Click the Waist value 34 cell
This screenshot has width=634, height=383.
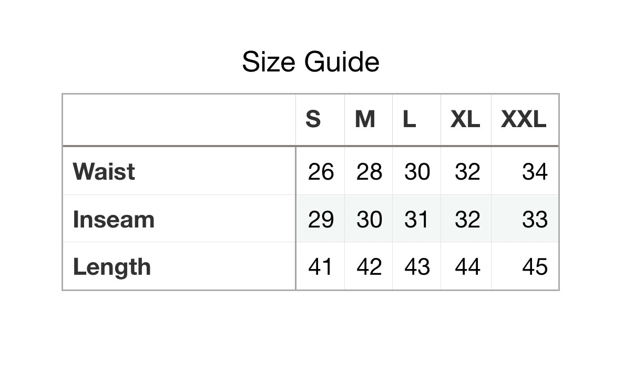point(535,171)
